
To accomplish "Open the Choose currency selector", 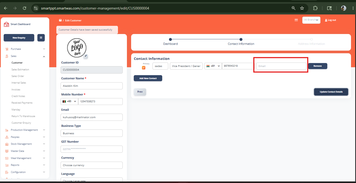I will [92, 165].
